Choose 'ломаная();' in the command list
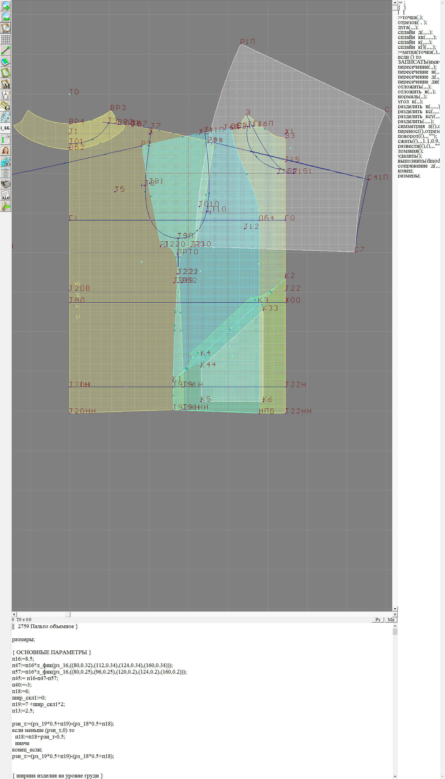This screenshot has width=445, height=779. [x=410, y=151]
